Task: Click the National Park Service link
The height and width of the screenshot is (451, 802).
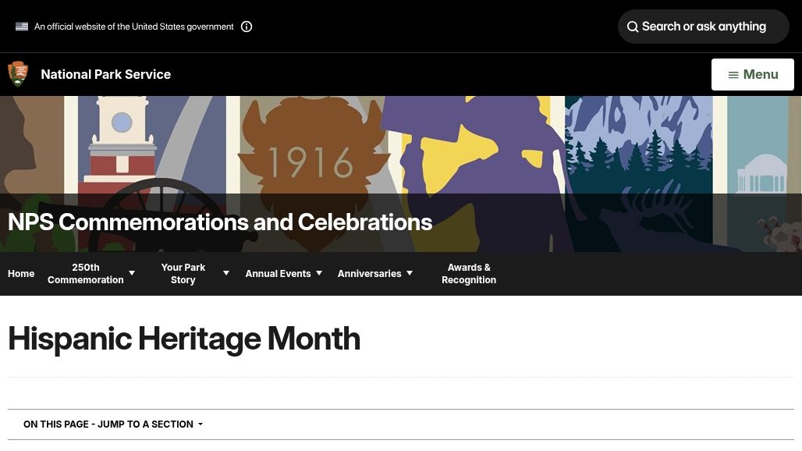Action: coord(106,75)
